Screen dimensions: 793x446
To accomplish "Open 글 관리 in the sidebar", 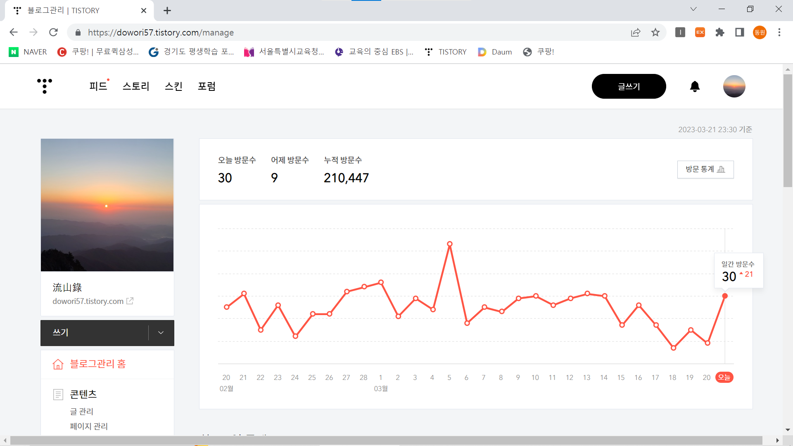I will pyautogui.click(x=81, y=411).
